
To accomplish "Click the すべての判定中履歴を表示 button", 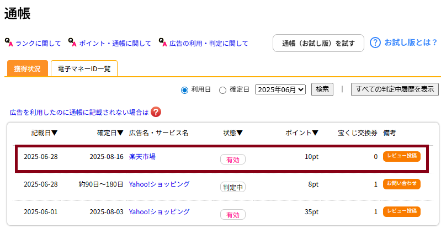I will pos(395,89).
